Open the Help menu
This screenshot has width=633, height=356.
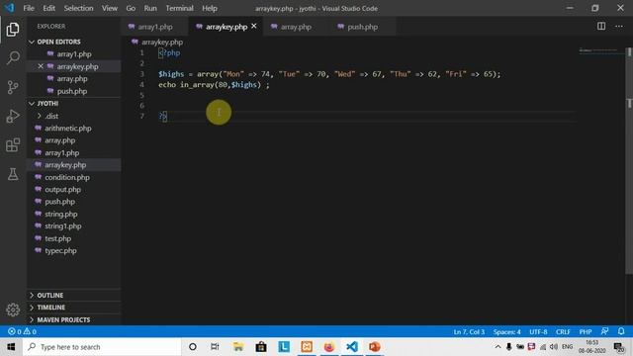tap(210, 8)
